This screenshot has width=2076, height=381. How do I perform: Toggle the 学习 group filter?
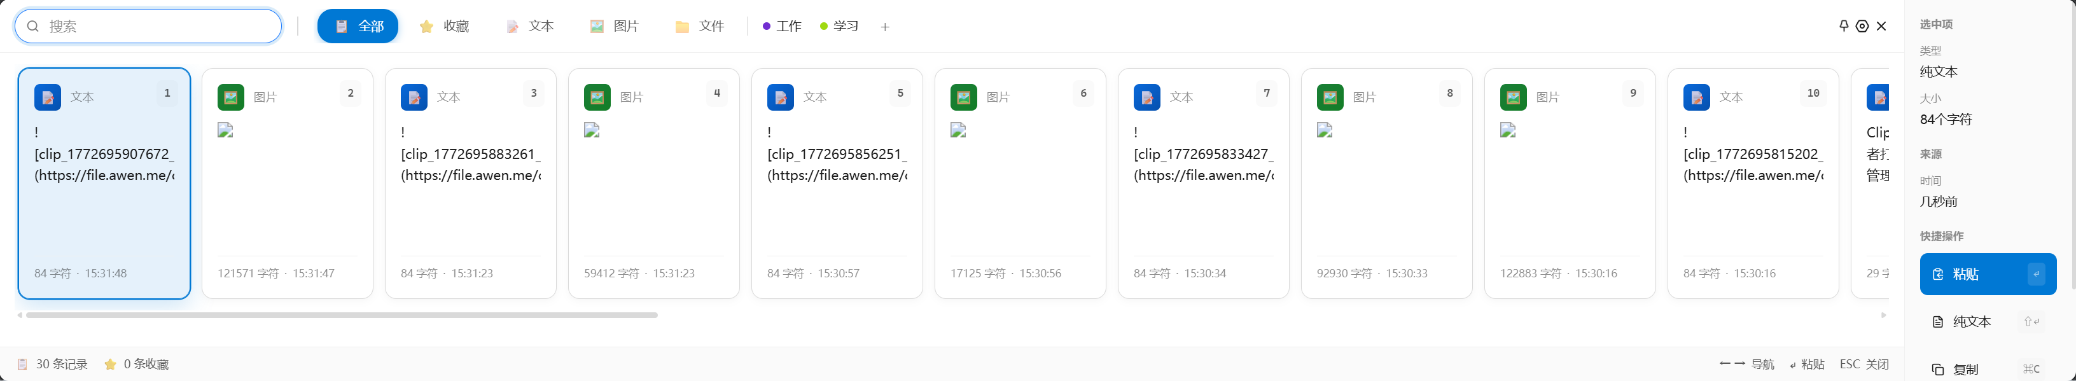(839, 27)
